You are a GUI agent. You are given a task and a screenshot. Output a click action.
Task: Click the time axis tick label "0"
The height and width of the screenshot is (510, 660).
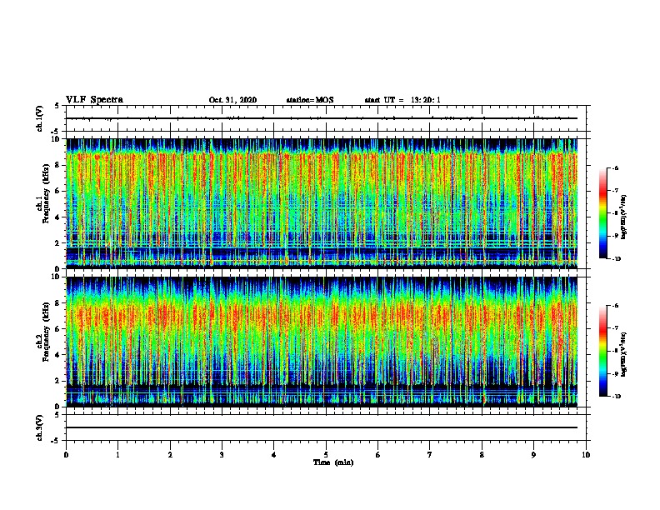66,455
